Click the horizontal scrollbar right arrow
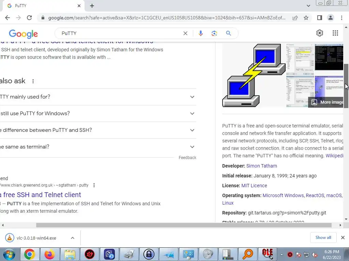The image size is (349, 261). [340, 225]
